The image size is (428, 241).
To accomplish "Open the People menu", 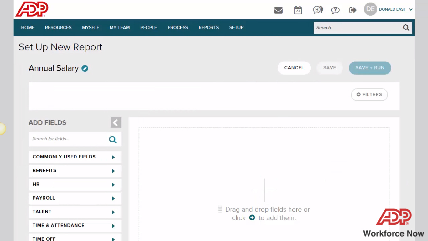I will pyautogui.click(x=149, y=28).
